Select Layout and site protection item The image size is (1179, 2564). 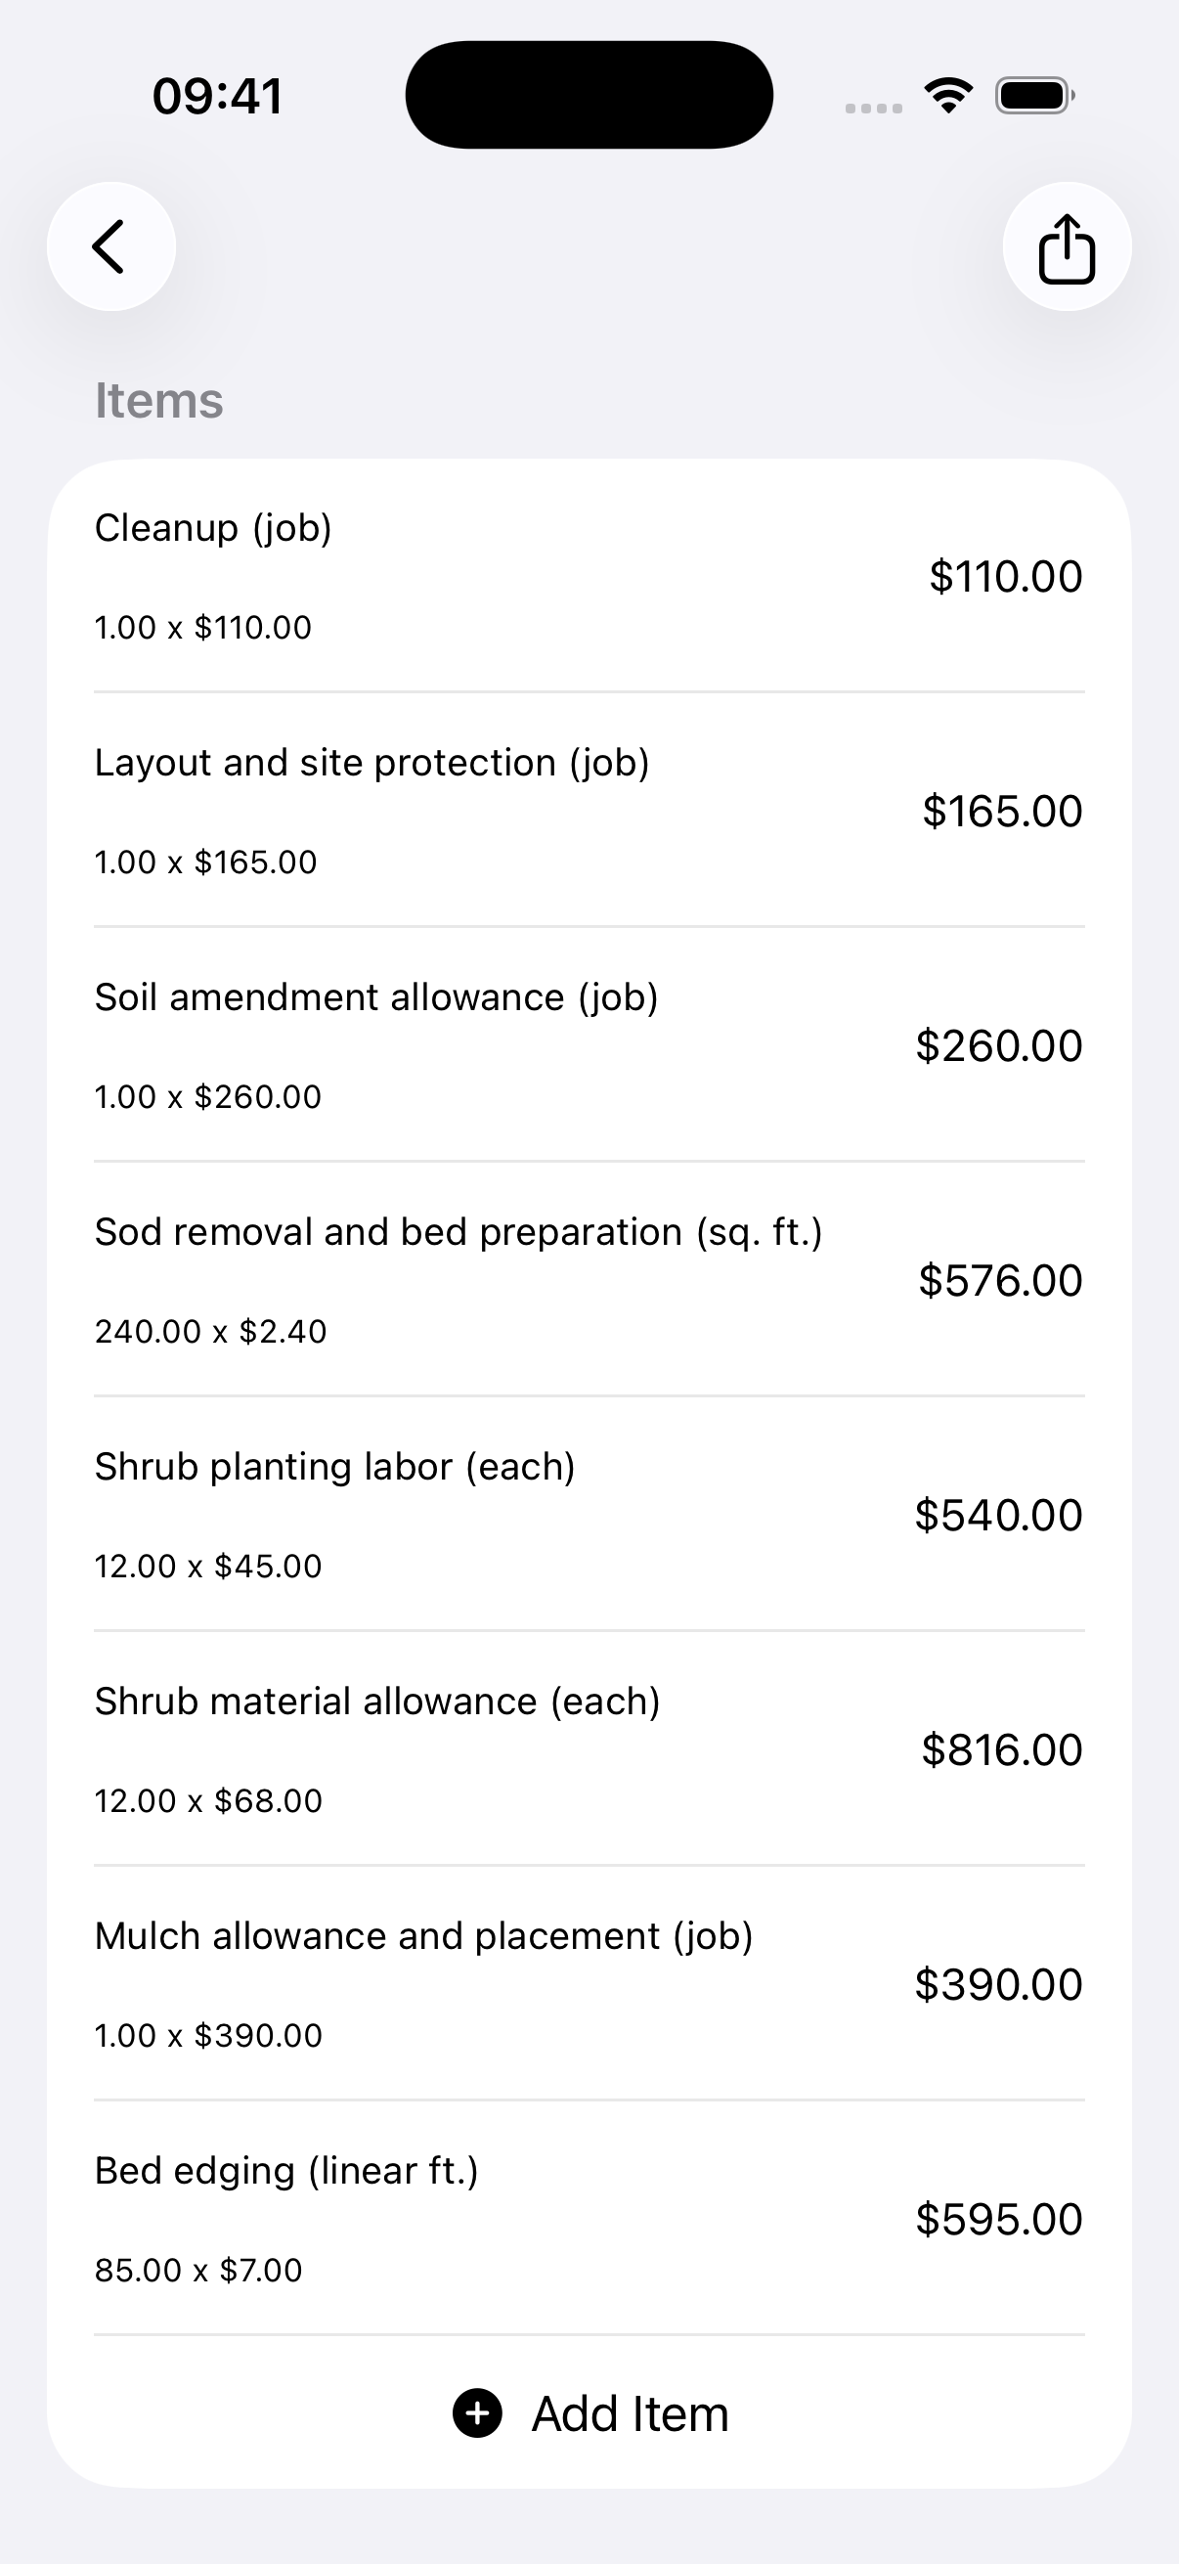coord(589,812)
